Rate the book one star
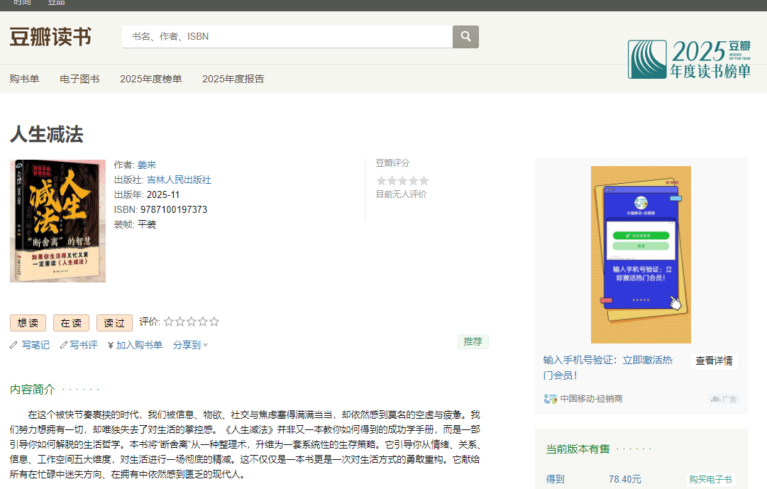The image size is (767, 489). [169, 322]
